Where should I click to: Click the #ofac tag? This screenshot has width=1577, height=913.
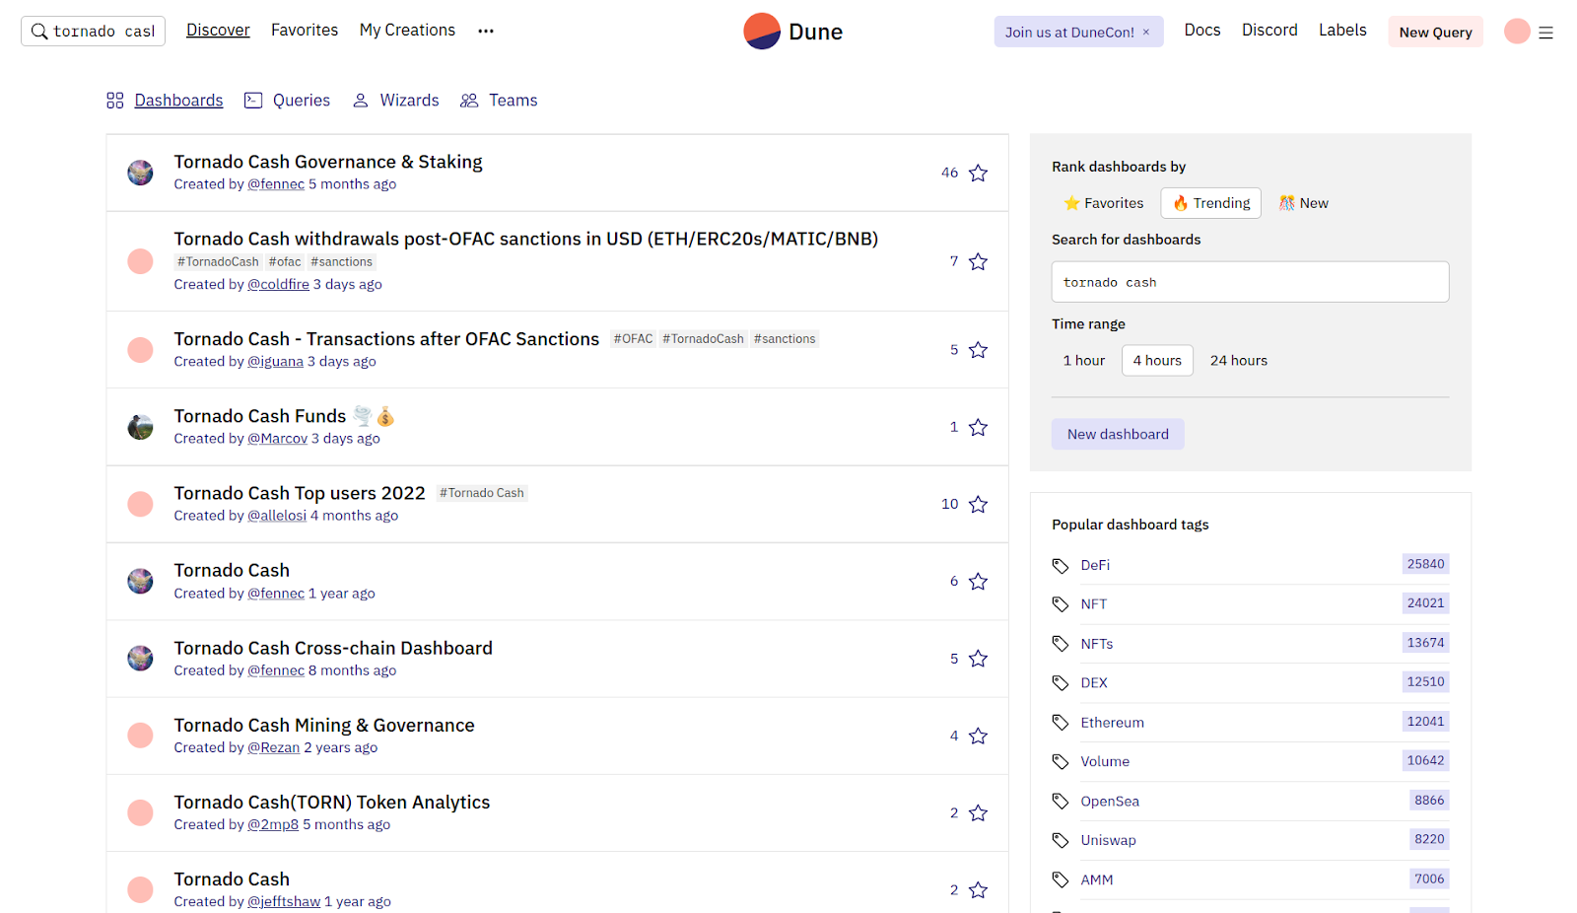pos(285,262)
